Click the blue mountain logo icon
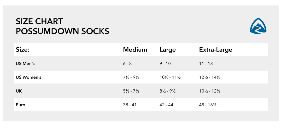This screenshot has width=282, height=130. (258, 25)
